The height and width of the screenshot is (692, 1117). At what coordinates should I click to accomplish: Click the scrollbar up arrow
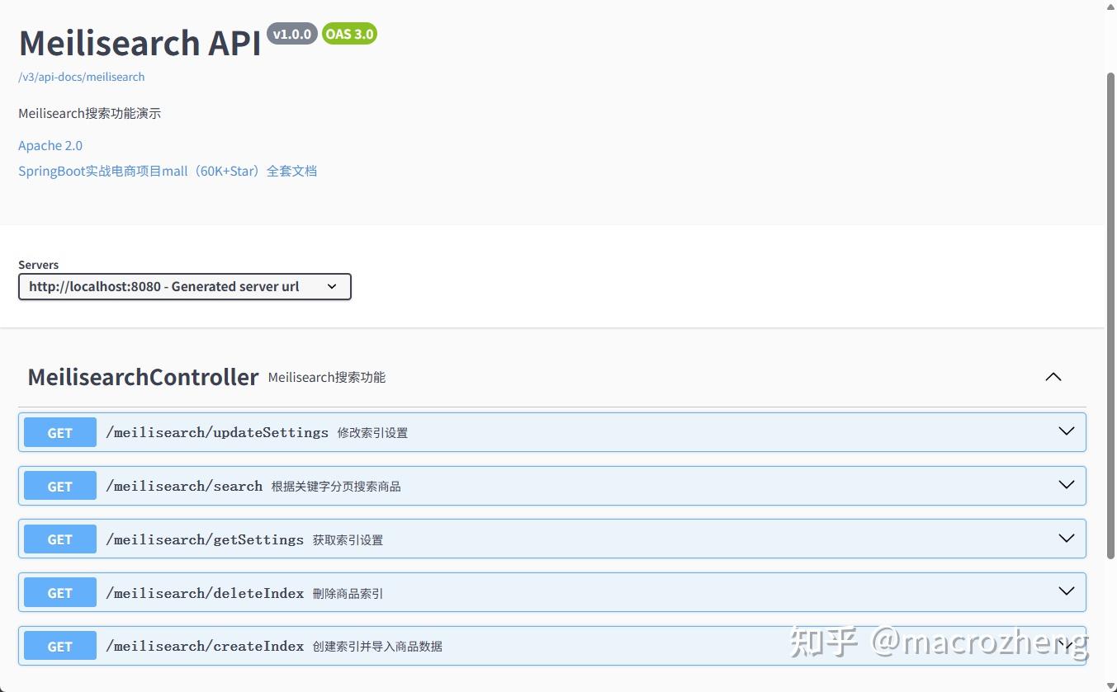(x=1110, y=7)
